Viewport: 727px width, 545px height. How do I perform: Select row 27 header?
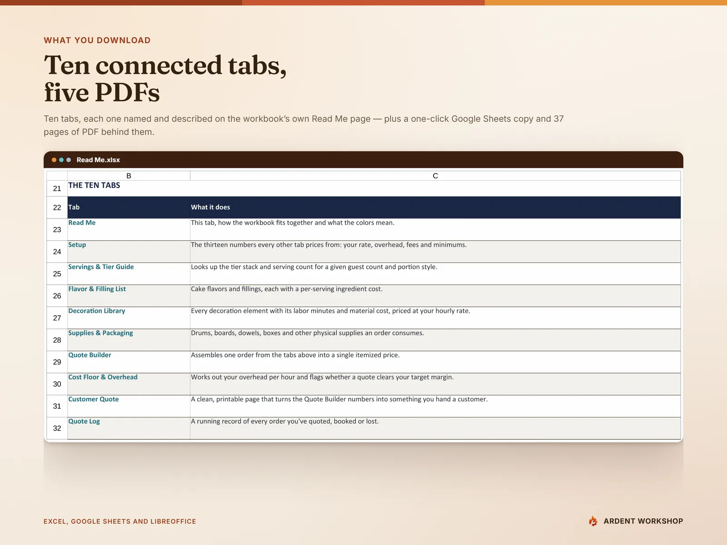[x=57, y=318]
